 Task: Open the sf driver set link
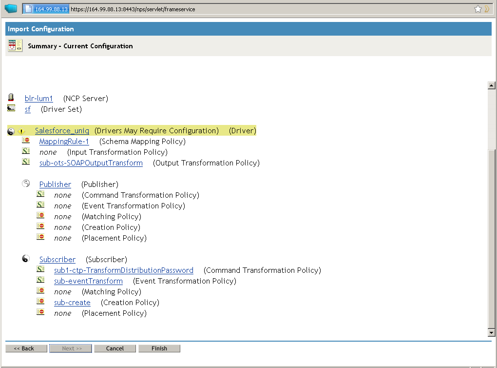(28, 109)
